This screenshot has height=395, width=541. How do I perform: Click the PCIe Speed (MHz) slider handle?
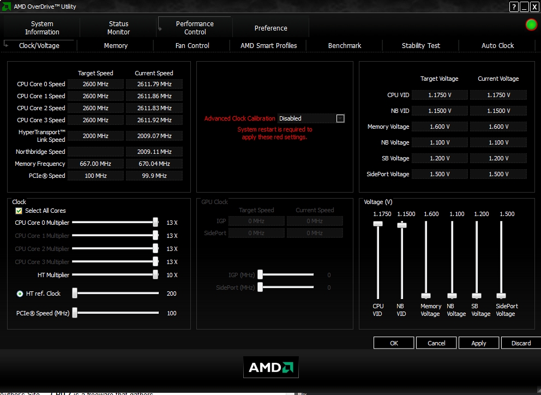pyautogui.click(x=75, y=313)
